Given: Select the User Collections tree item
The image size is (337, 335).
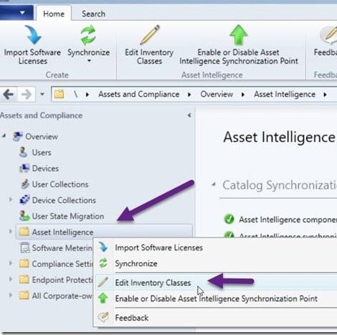Looking at the screenshot, I should tap(60, 184).
